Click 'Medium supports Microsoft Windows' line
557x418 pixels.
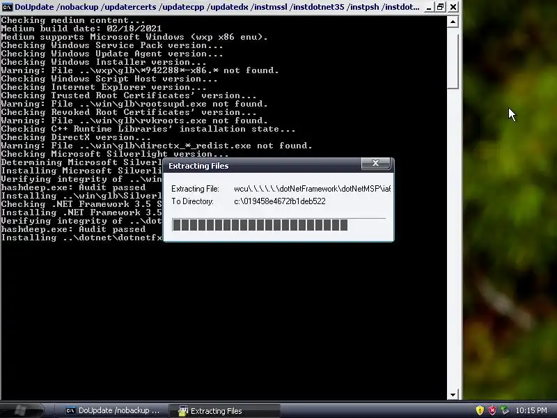134,37
